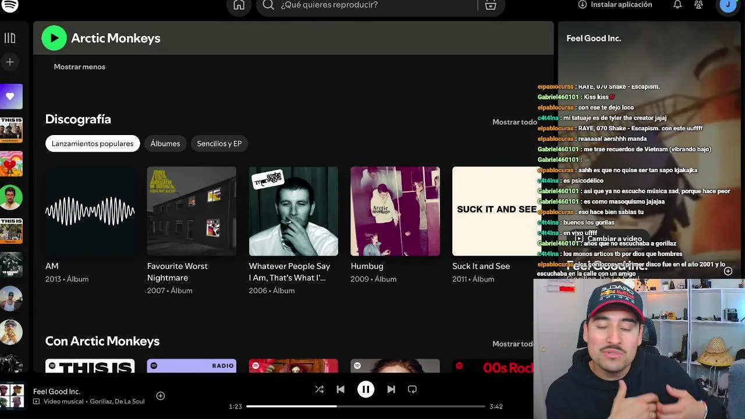Open Suck It and See cover

496,211
